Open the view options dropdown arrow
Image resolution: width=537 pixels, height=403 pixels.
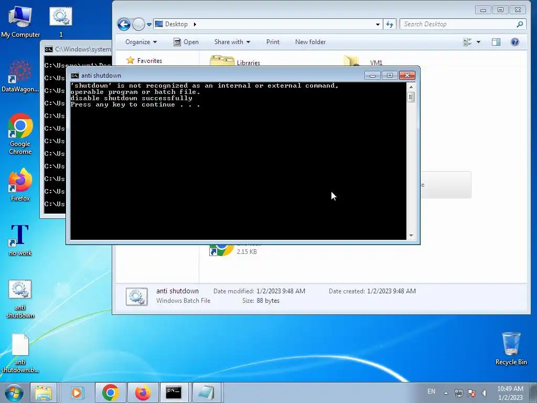pos(478,42)
